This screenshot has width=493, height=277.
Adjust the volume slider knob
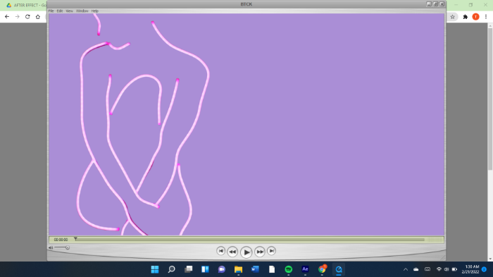tap(68, 247)
